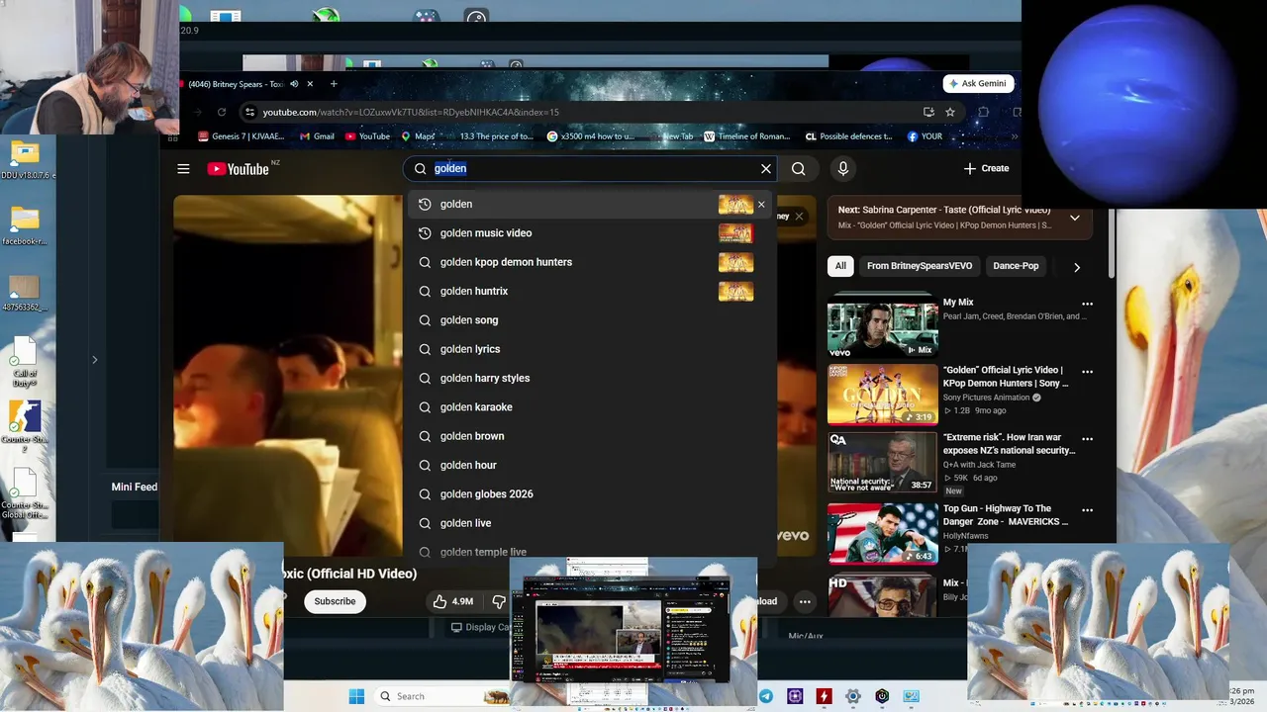
Task: Select the 'Dance-Pop' filter chip
Action: coord(1016,266)
